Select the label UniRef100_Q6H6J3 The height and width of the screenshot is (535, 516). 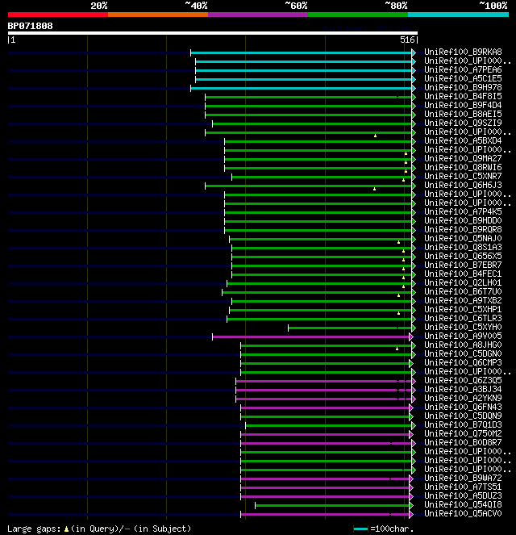click(x=463, y=185)
